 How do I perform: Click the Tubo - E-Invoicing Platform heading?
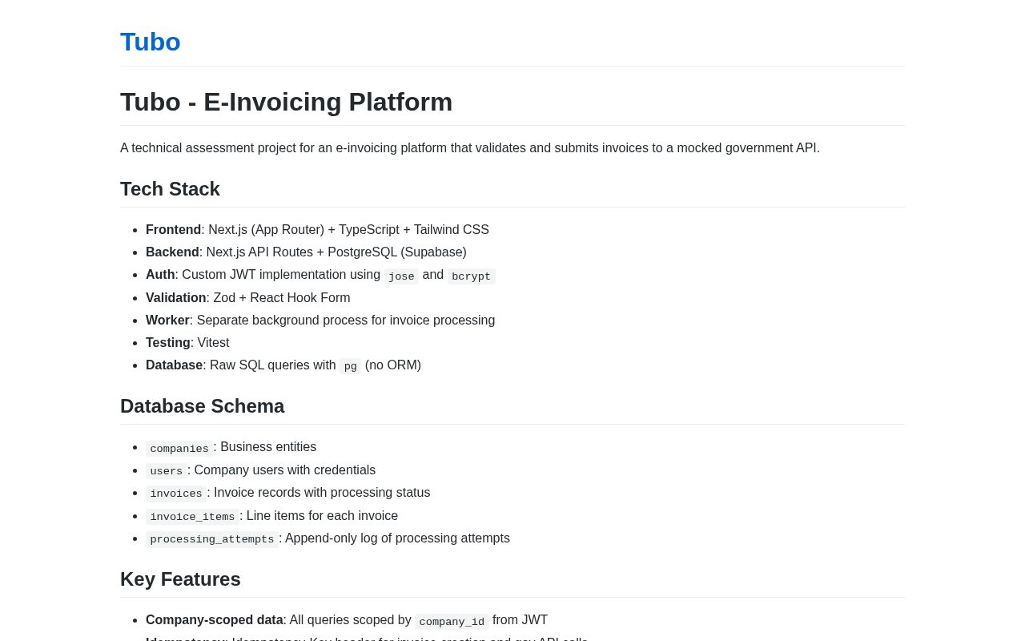tap(286, 102)
